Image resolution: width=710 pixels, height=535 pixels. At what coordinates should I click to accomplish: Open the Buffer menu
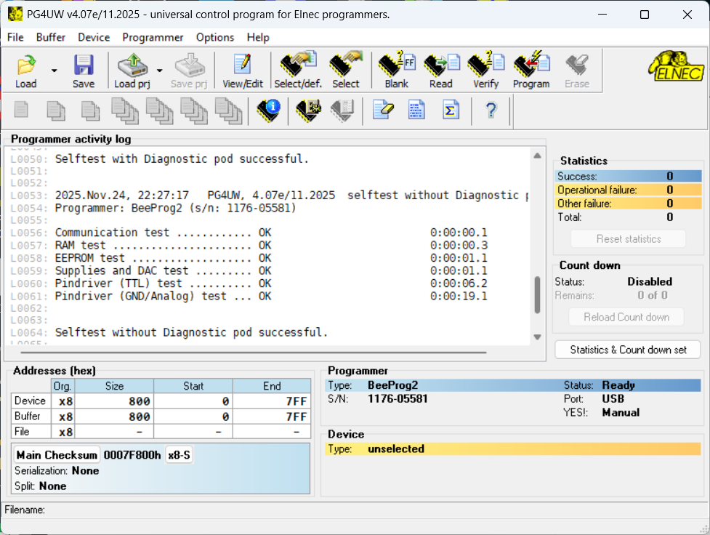[x=50, y=37]
